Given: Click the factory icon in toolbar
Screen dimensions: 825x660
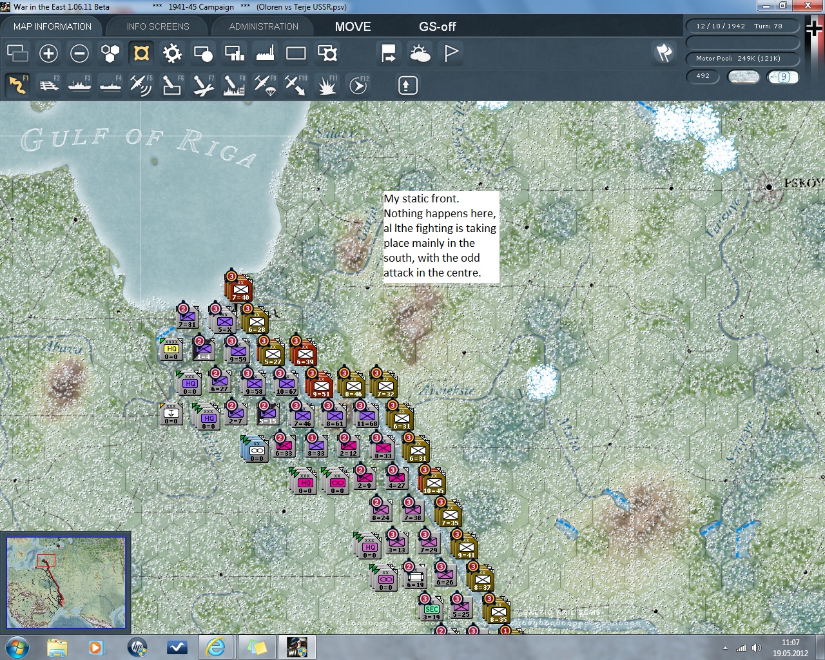Looking at the screenshot, I should pos(265,53).
